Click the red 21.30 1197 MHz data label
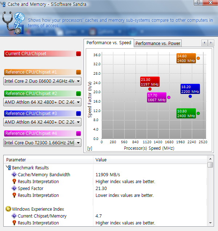Image resolution: width=218 pixels, height=231 pixels. 150,82
